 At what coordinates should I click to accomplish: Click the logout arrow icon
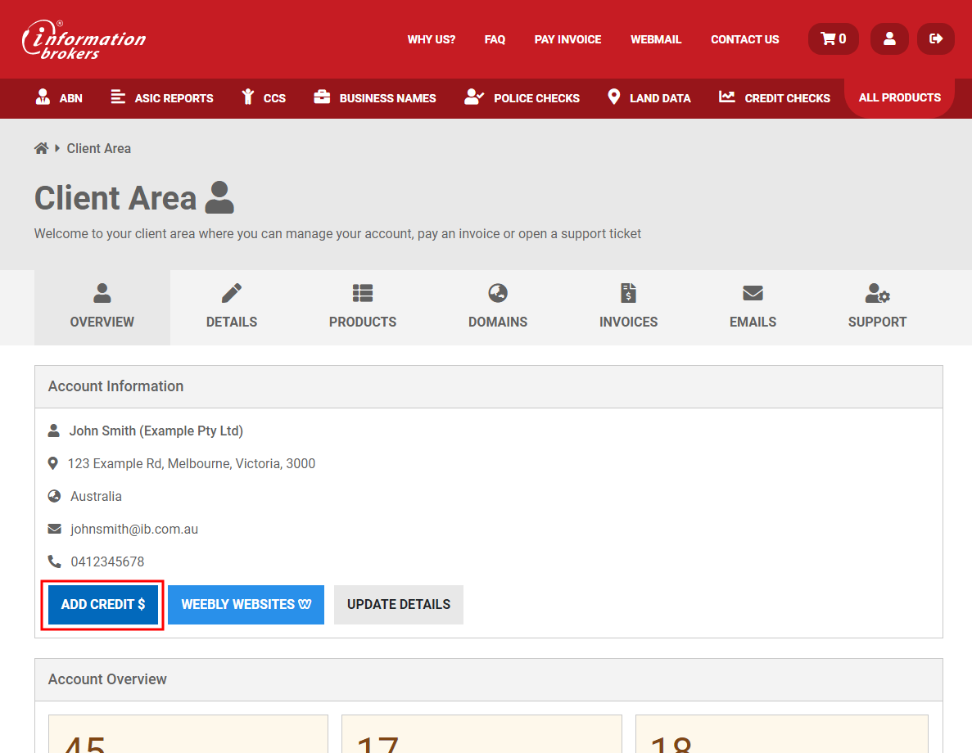pos(935,38)
